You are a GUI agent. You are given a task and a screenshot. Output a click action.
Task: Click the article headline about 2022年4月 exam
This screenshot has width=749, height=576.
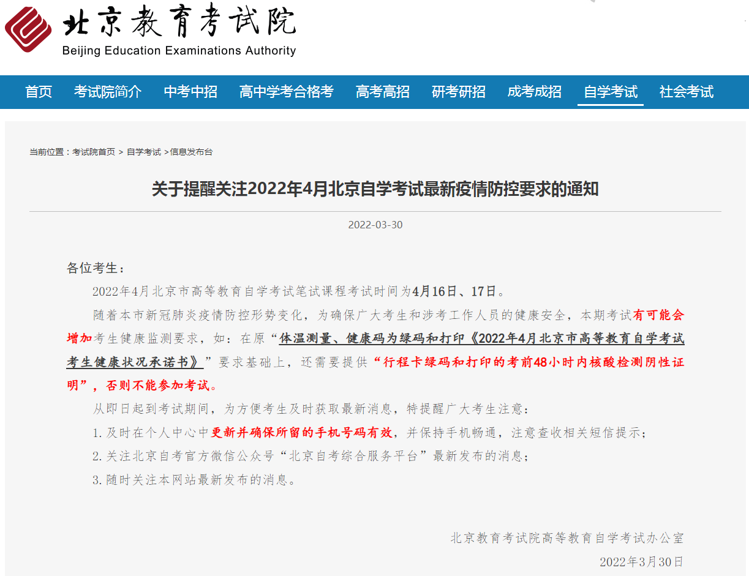point(375,189)
